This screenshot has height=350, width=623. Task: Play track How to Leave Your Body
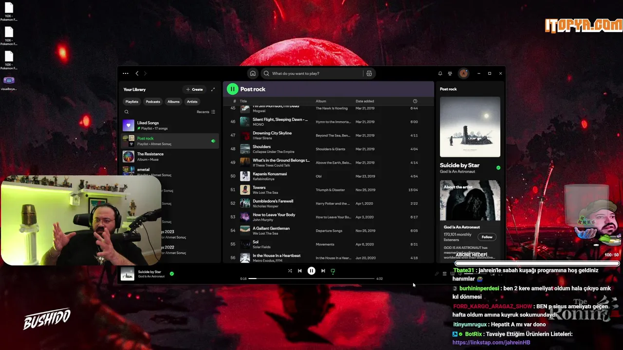[329, 217]
